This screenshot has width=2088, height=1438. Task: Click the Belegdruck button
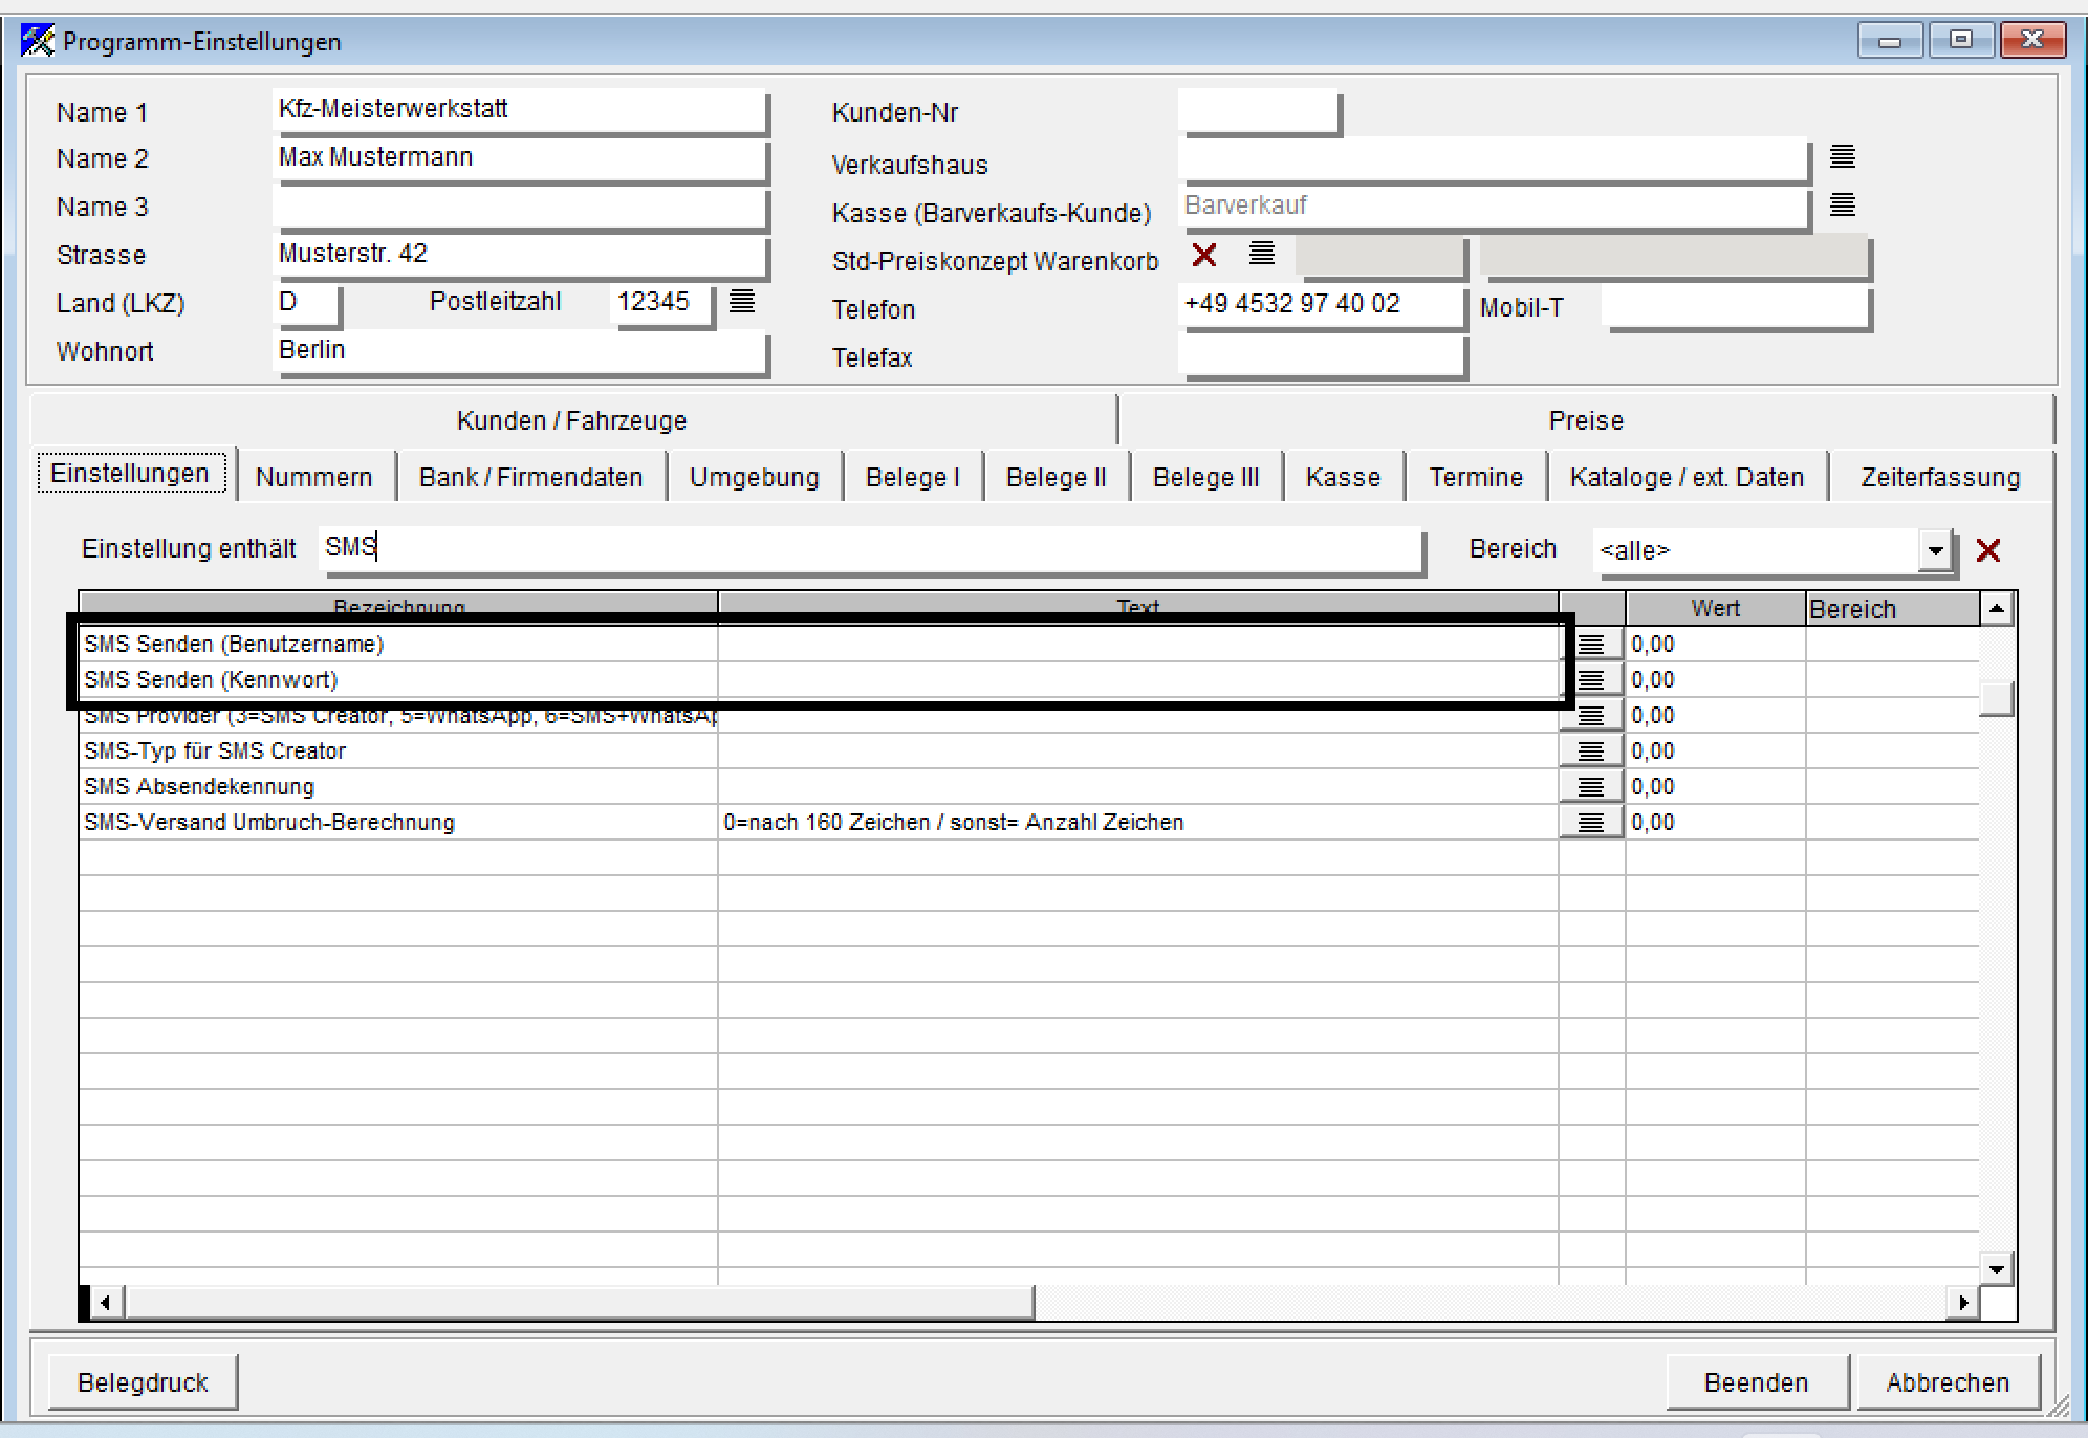pyautogui.click(x=143, y=1382)
